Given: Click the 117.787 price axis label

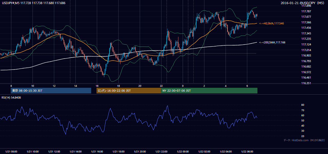Looking at the screenshot, I should [x=306, y=11].
